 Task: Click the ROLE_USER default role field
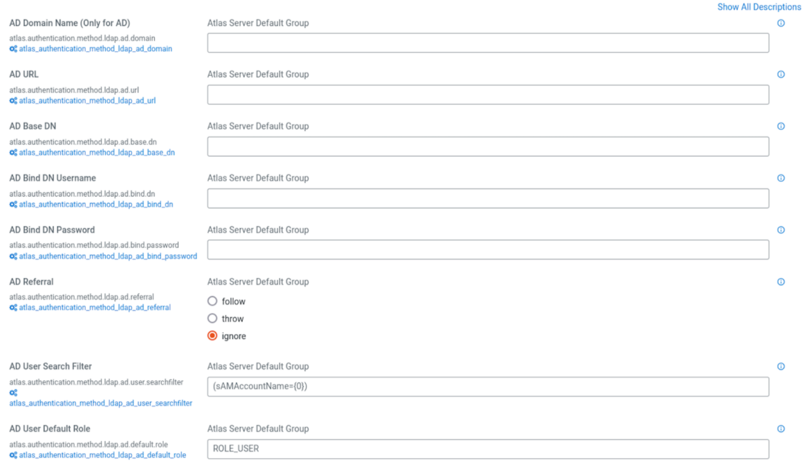[488, 449]
